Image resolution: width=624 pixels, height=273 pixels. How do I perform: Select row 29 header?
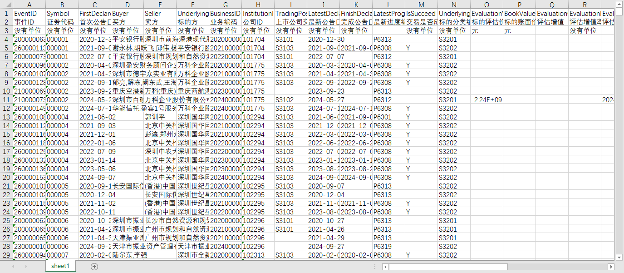pos(6,255)
